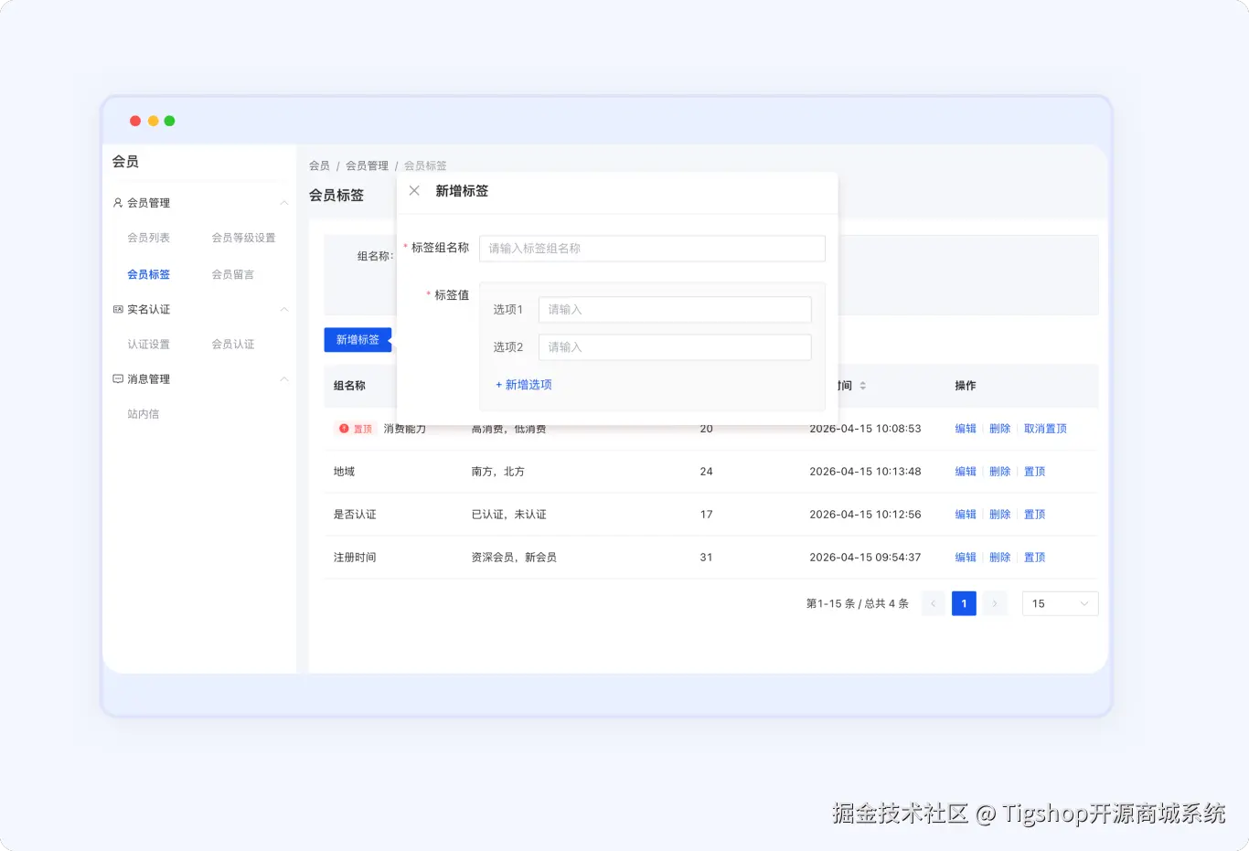Collapse the 实名认证 menu group
The image size is (1249, 851).
click(283, 310)
